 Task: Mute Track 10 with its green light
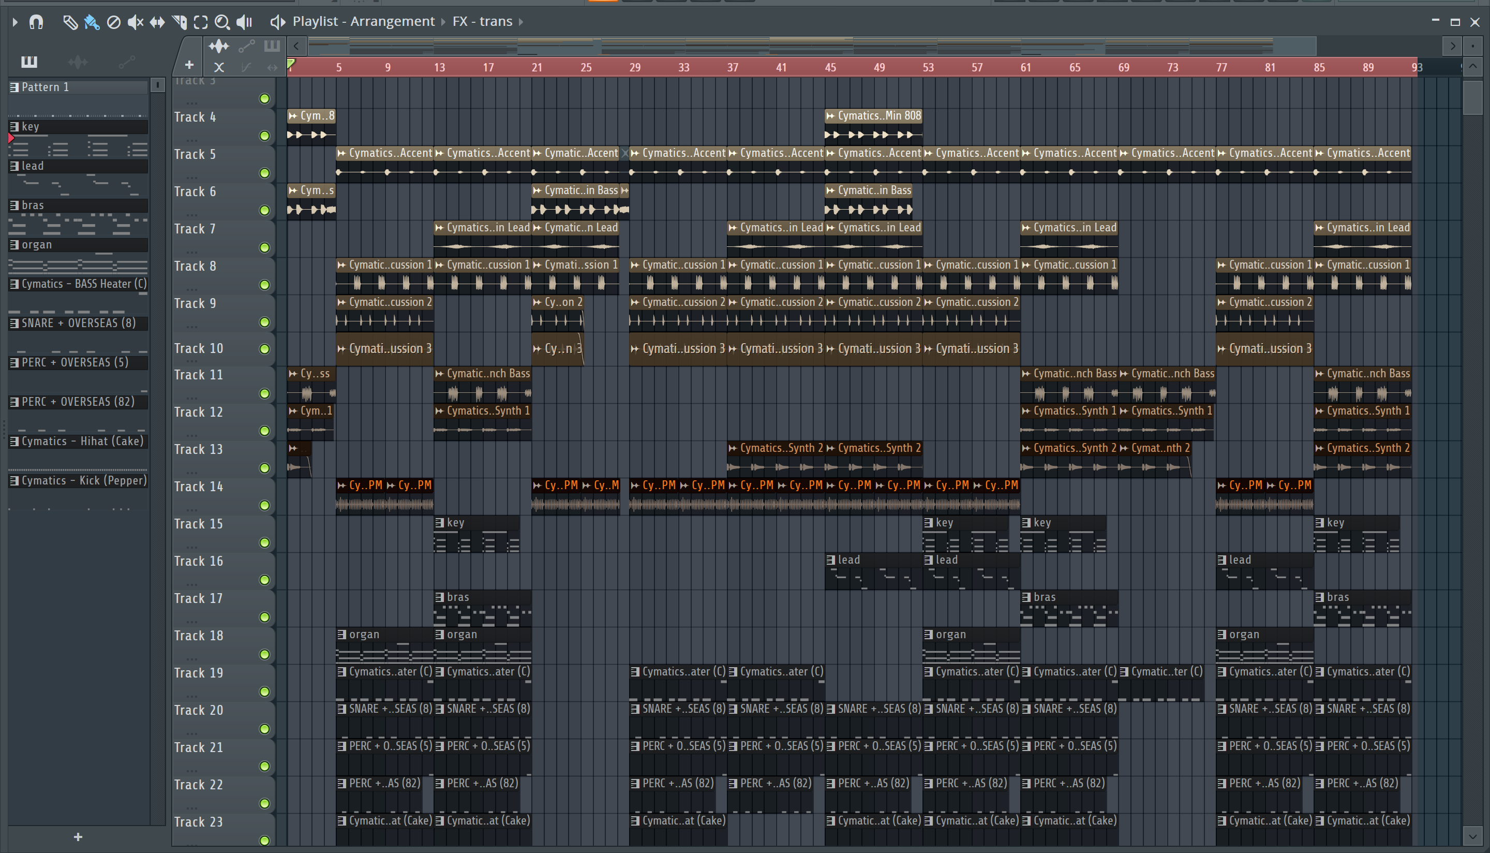click(x=264, y=349)
